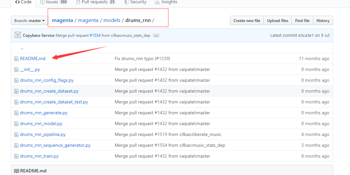This screenshot has width=350, height=175.
Task: Expand the commit message ellipsis button
Action: (x=156, y=36)
